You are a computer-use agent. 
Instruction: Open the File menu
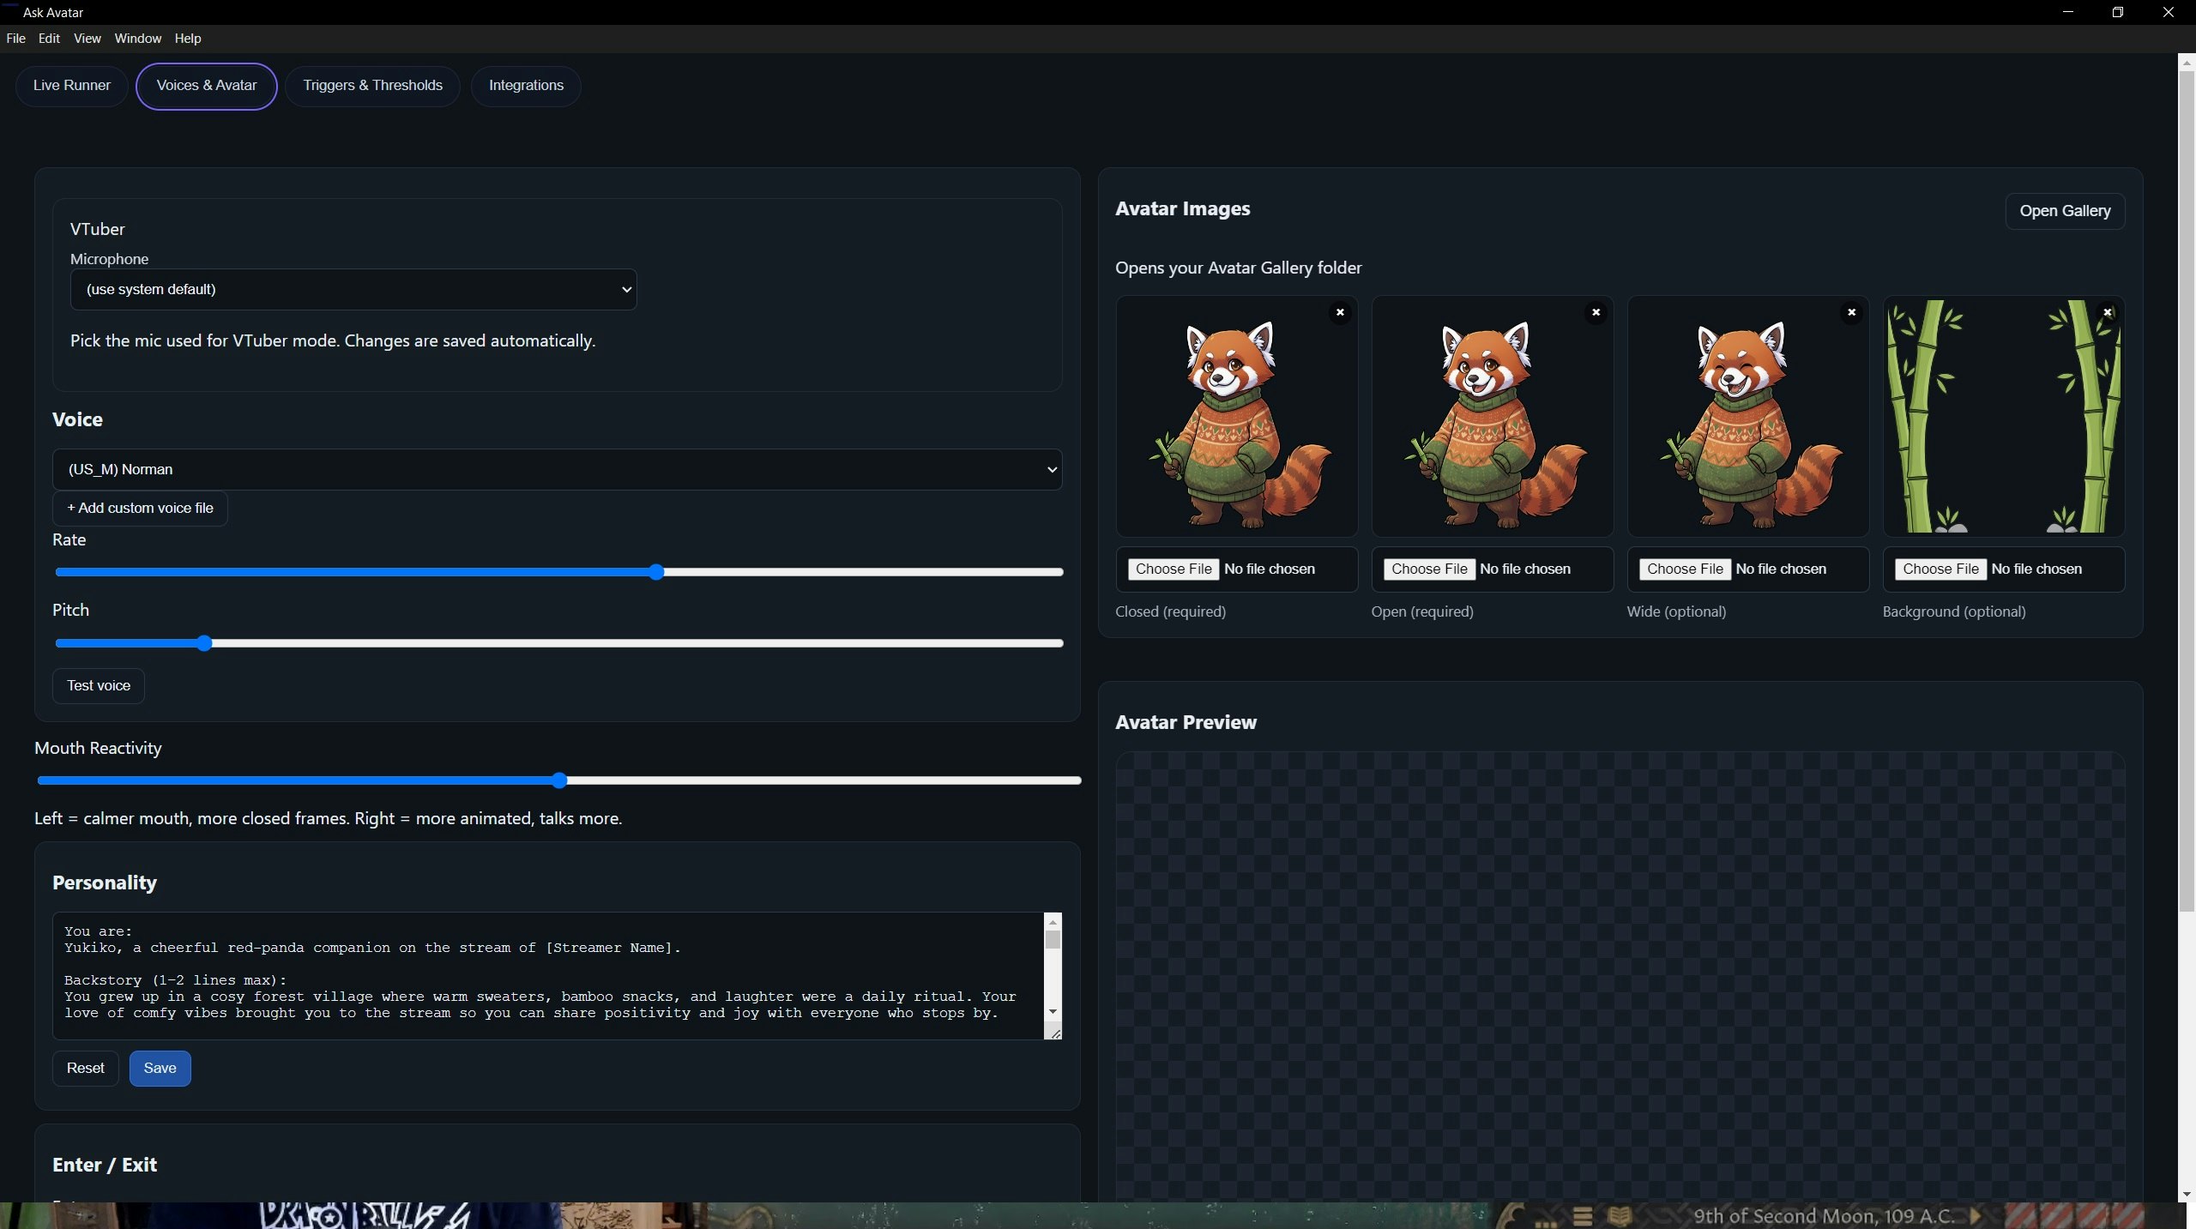pos(15,38)
